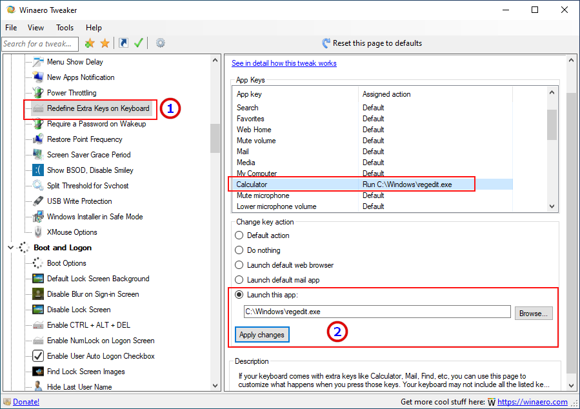Click the green checkmark toolbar icon
Screen dimensions: 580x409
point(139,43)
